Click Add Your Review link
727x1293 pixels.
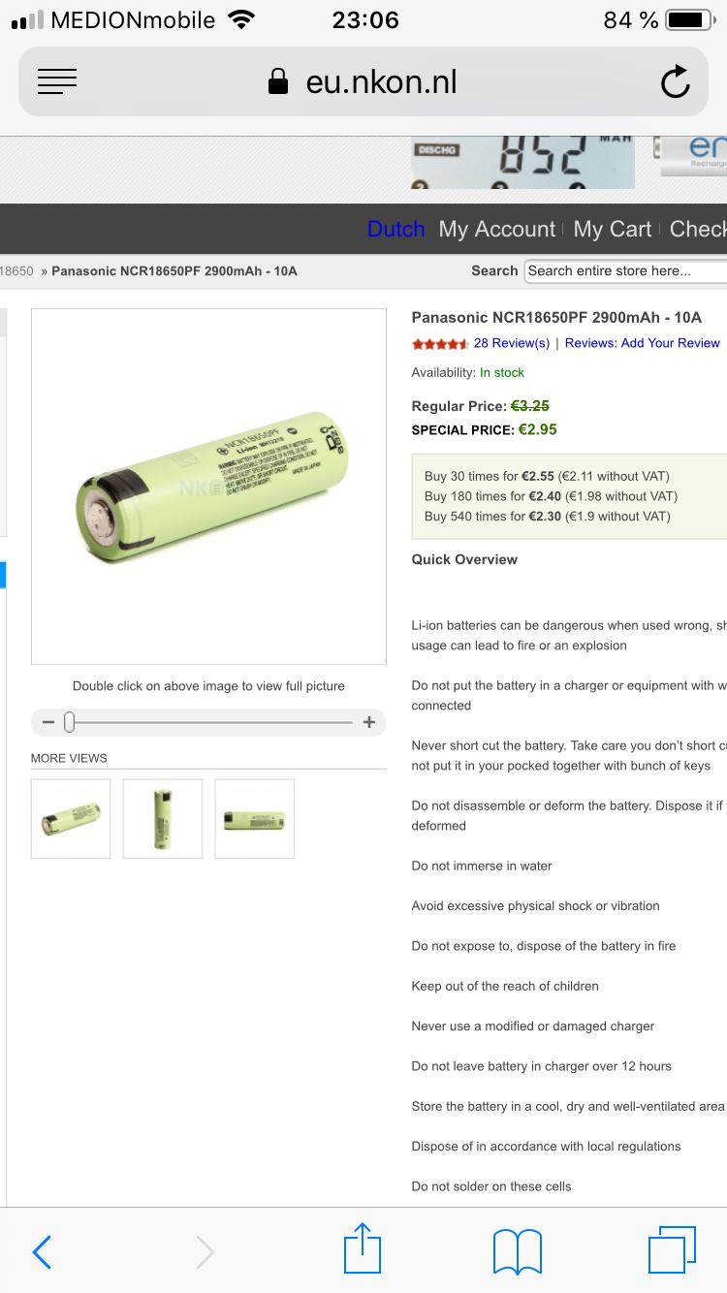643,343
